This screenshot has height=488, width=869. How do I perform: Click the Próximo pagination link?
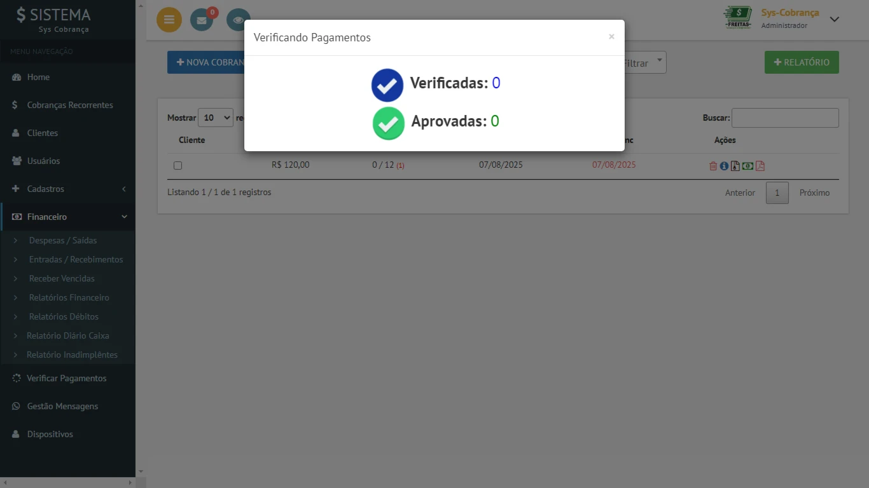(815, 193)
